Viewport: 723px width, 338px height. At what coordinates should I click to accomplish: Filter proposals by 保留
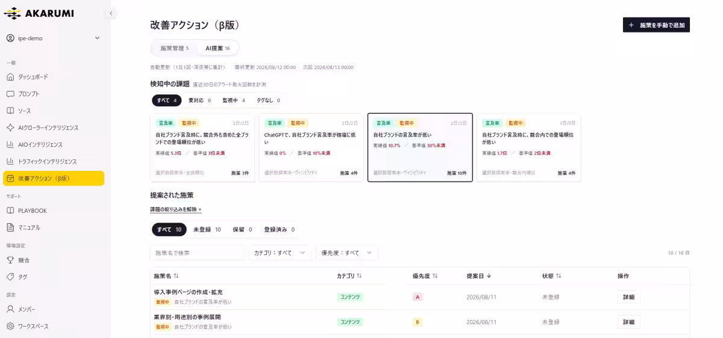[x=242, y=230]
